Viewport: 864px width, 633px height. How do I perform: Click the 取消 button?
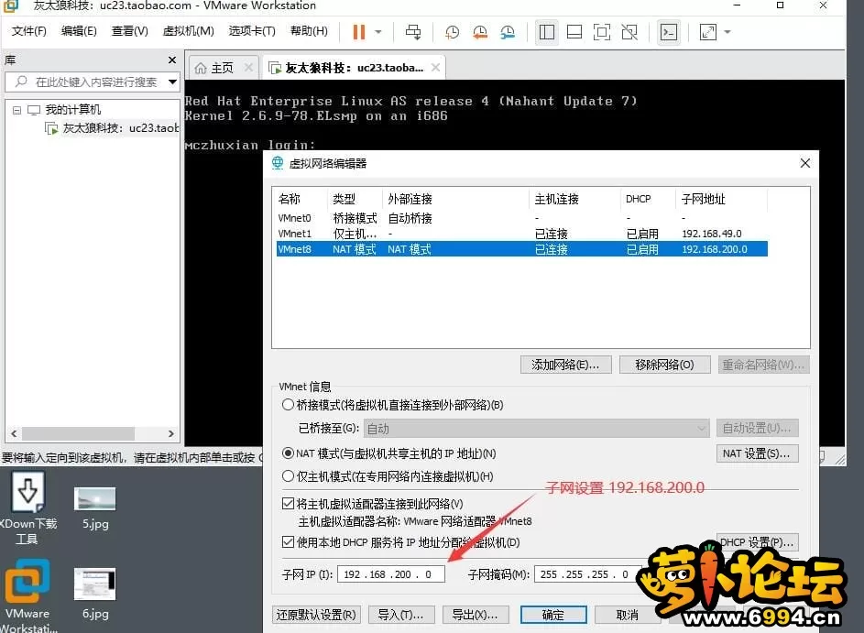pos(628,615)
